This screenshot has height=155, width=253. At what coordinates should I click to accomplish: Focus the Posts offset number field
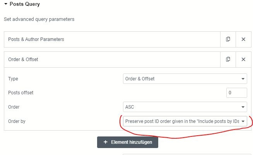pyautogui.click(x=236, y=93)
